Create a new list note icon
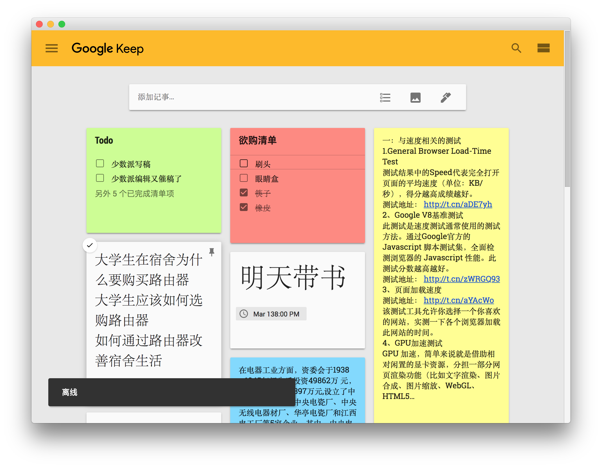Image resolution: width=602 pixels, height=468 pixels. 385,97
